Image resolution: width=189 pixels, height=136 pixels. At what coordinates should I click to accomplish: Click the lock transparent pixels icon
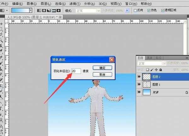[147, 69]
